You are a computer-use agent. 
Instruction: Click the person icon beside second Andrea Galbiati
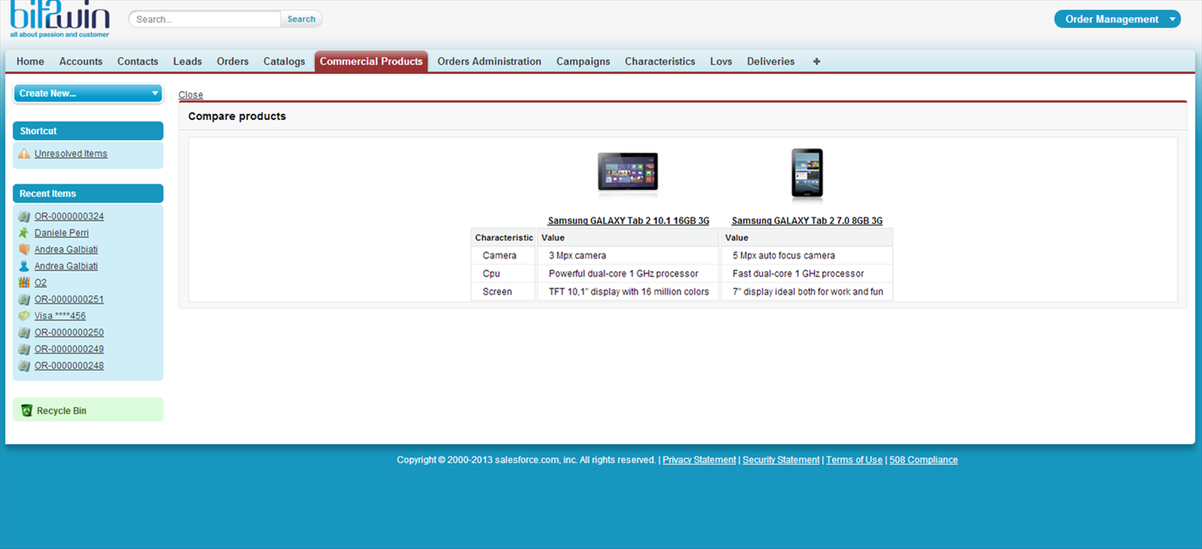(24, 266)
